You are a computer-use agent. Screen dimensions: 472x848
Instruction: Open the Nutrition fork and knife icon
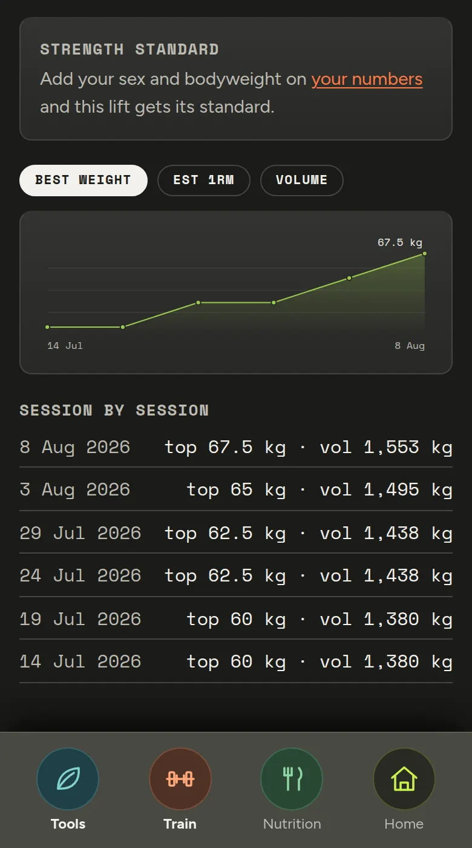pyautogui.click(x=292, y=779)
